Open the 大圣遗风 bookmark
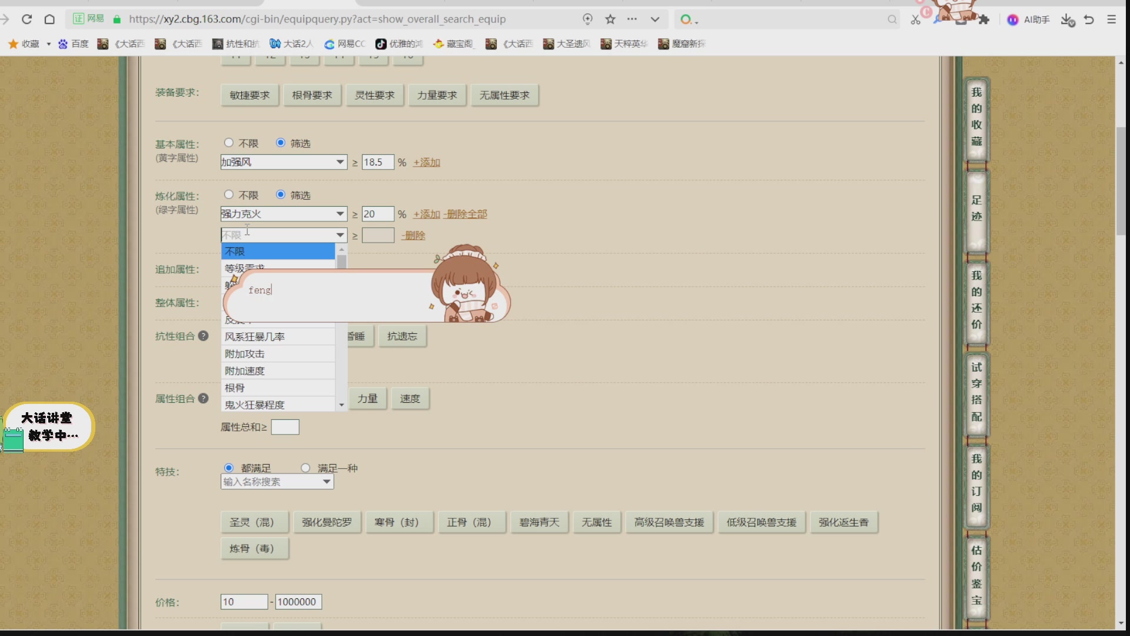Image resolution: width=1130 pixels, height=636 pixels. tap(567, 44)
